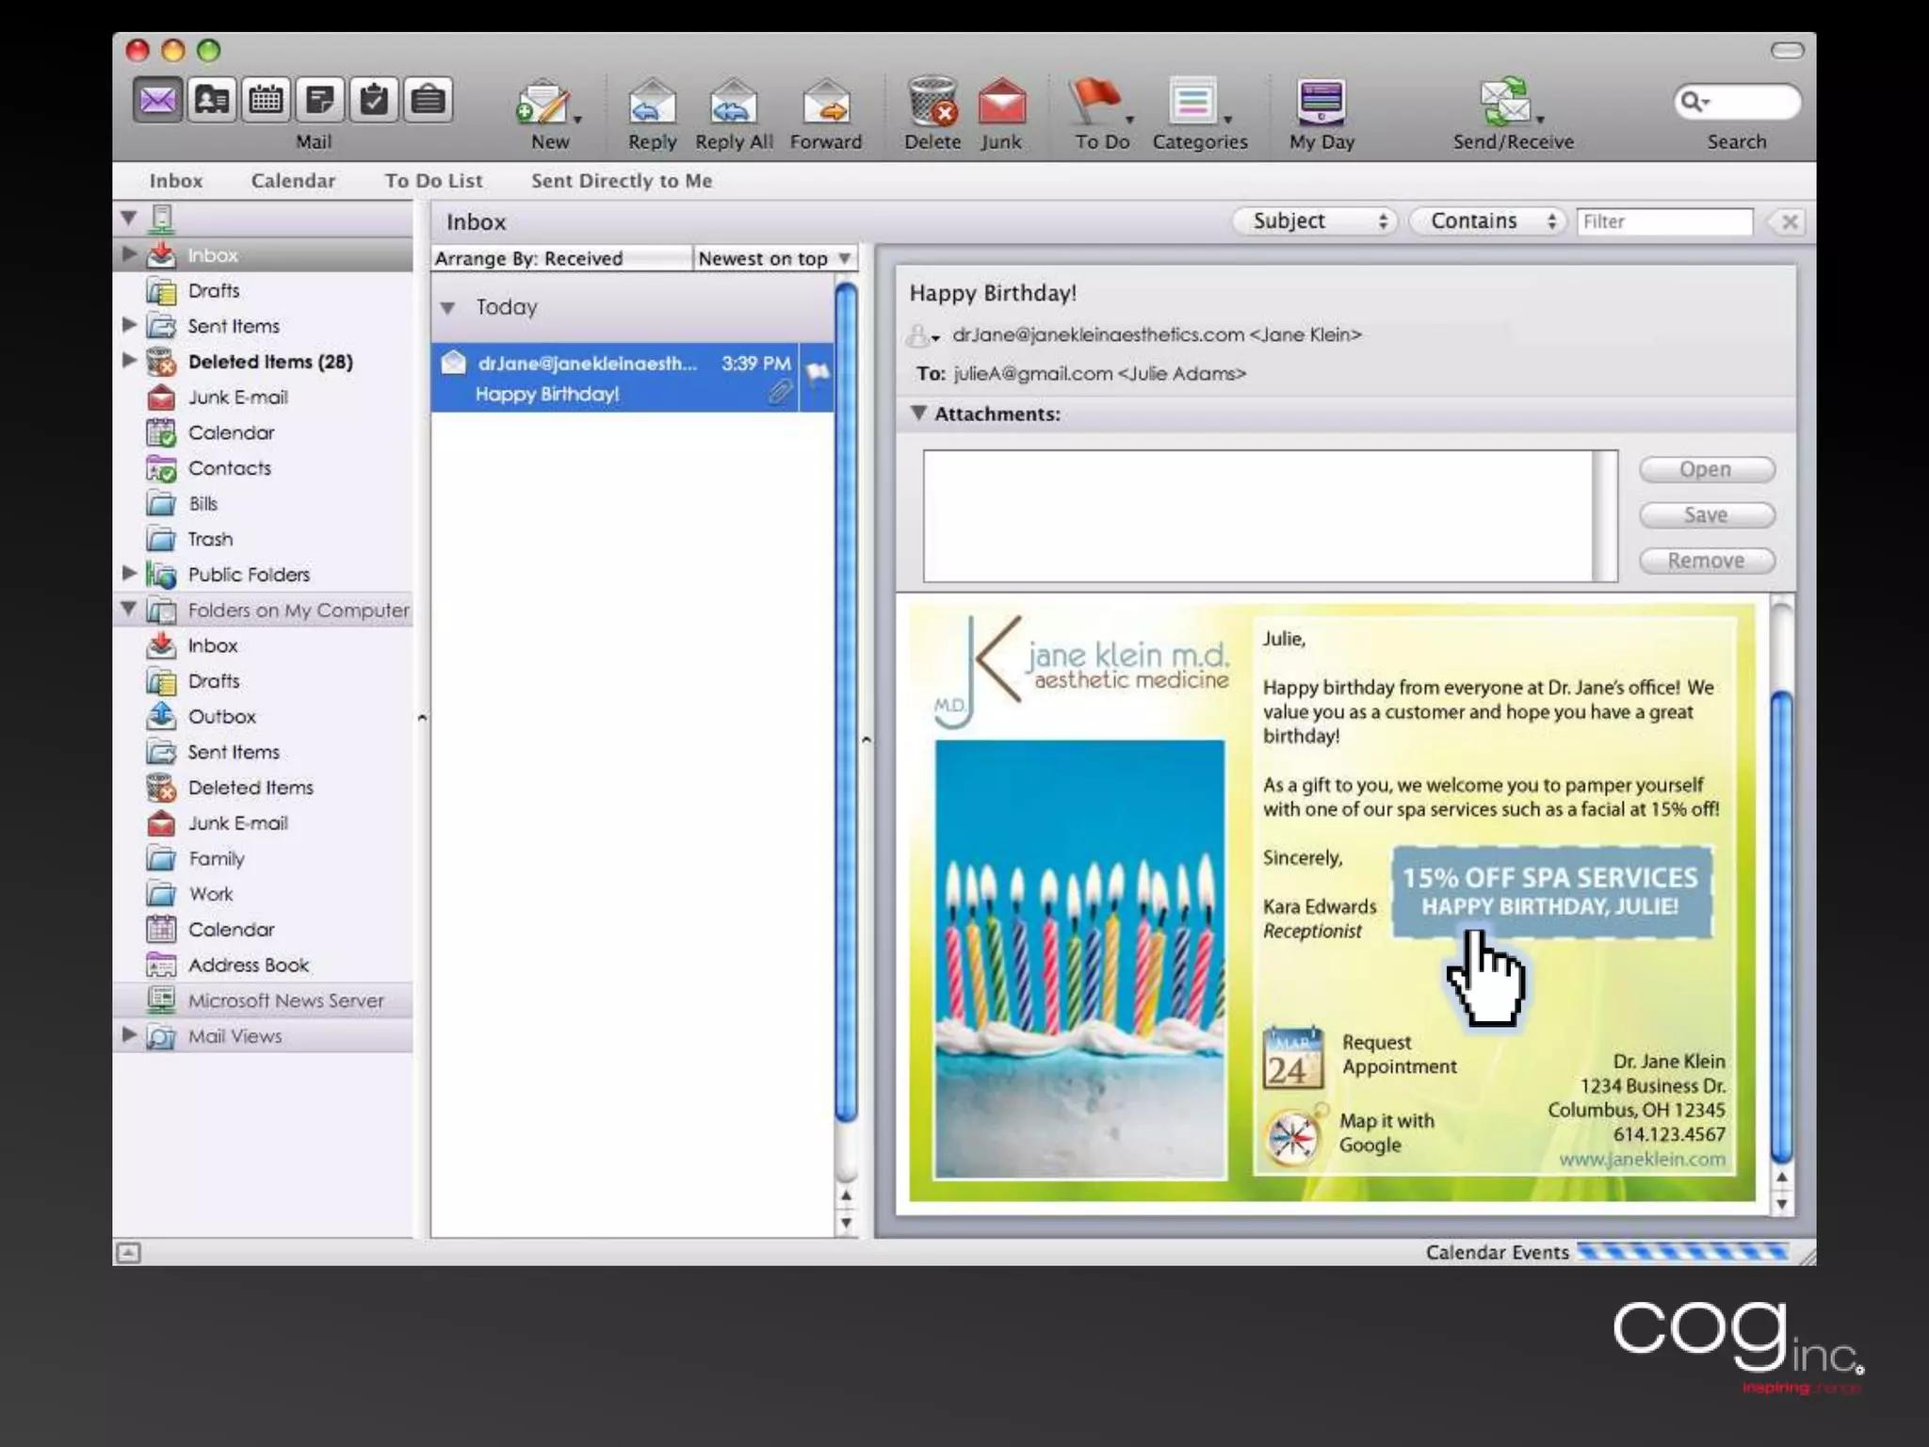Viewport: 1929px width, 1447px height.
Task: Open the To Do List tab
Action: pos(433,181)
